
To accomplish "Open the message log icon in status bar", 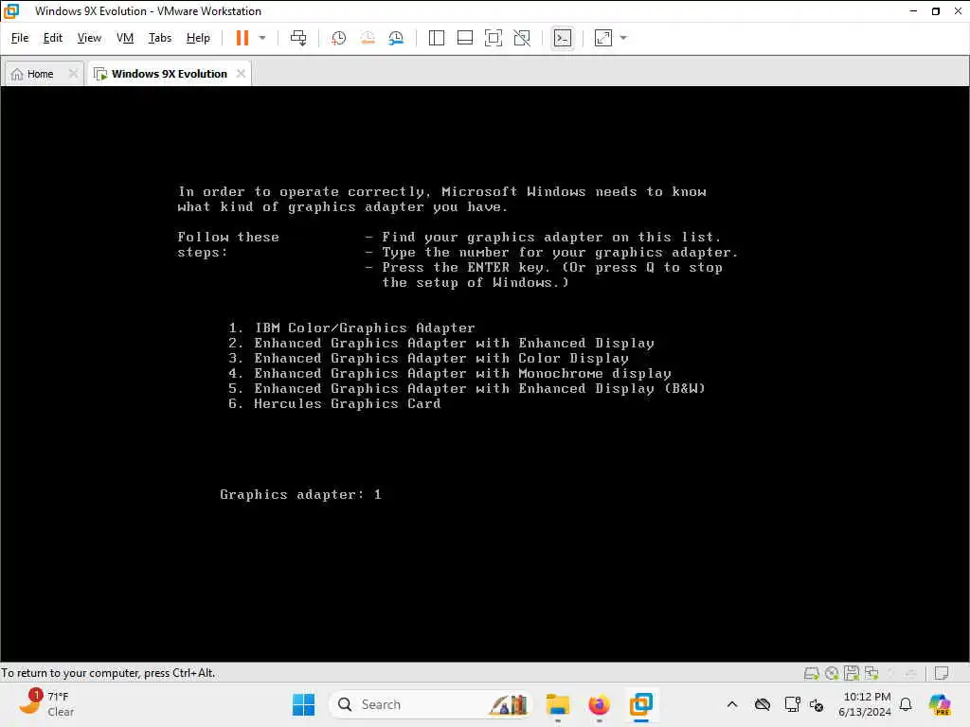I will click(942, 673).
